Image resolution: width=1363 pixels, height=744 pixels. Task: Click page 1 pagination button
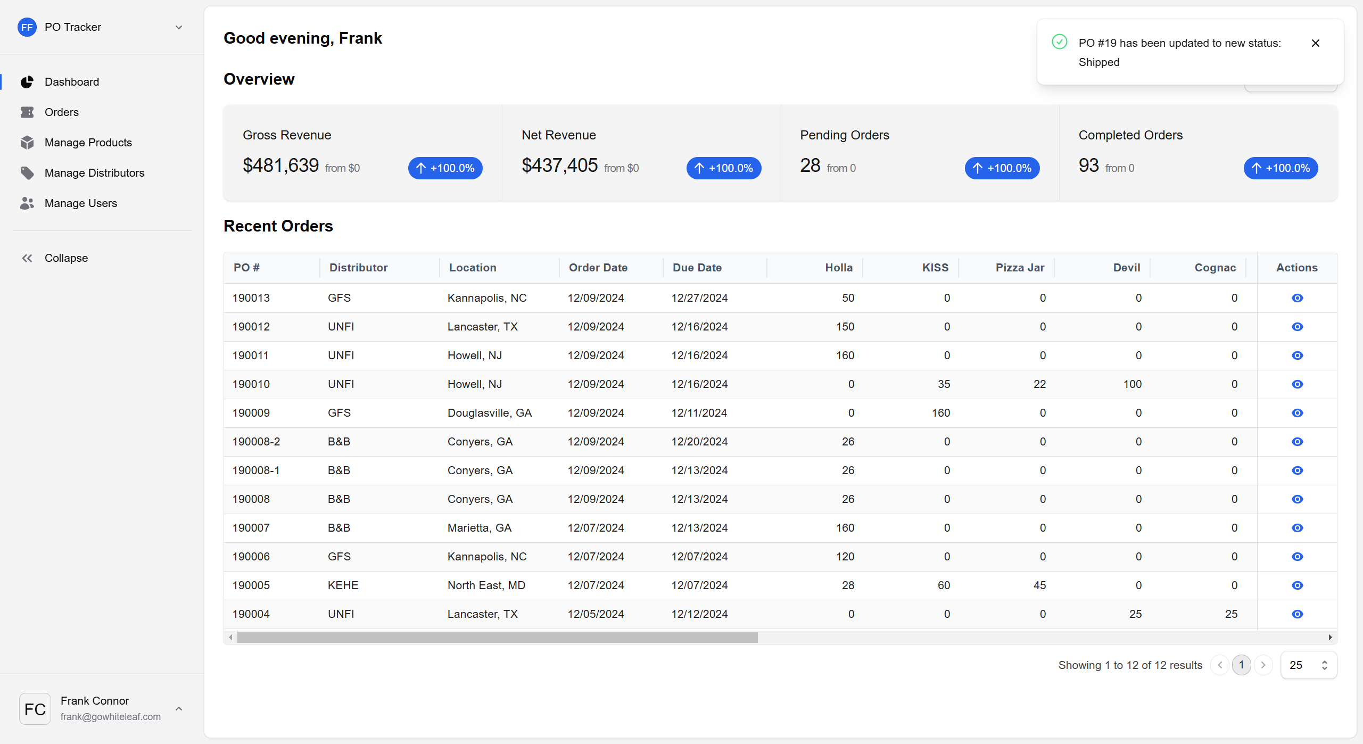coord(1241,665)
